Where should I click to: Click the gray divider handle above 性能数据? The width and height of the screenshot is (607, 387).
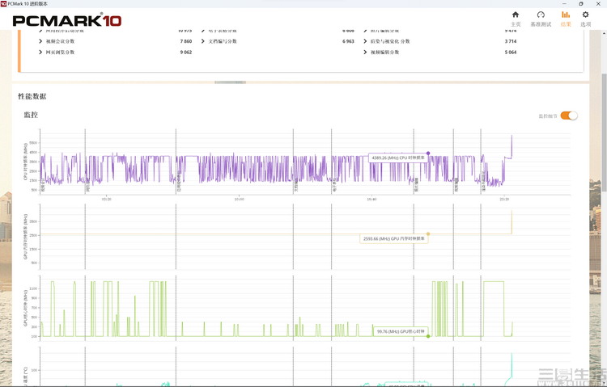[230, 82]
